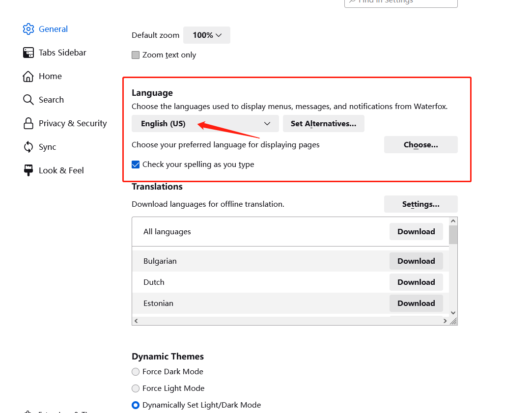Viewport: 531px width, 413px height.
Task: Expand the English (US) language dropdown
Action: pos(205,124)
